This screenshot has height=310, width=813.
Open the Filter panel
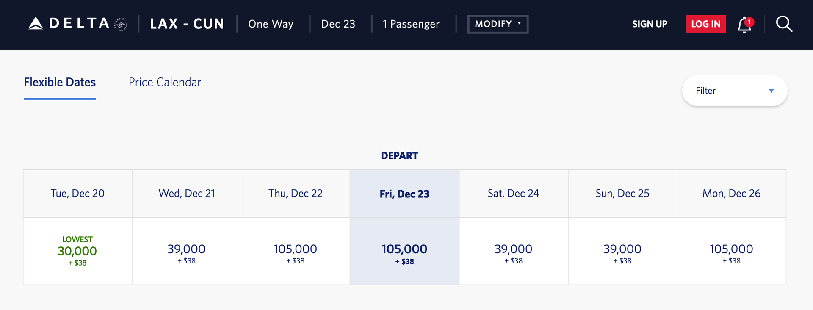click(735, 91)
